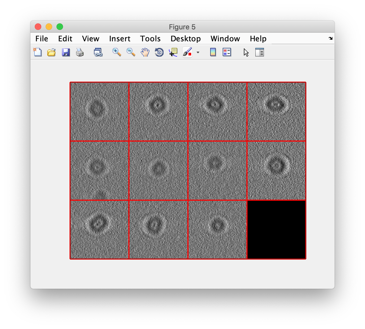This screenshot has height=329, width=365.
Task: Click the black empty tile in montage
Action: coord(276,229)
